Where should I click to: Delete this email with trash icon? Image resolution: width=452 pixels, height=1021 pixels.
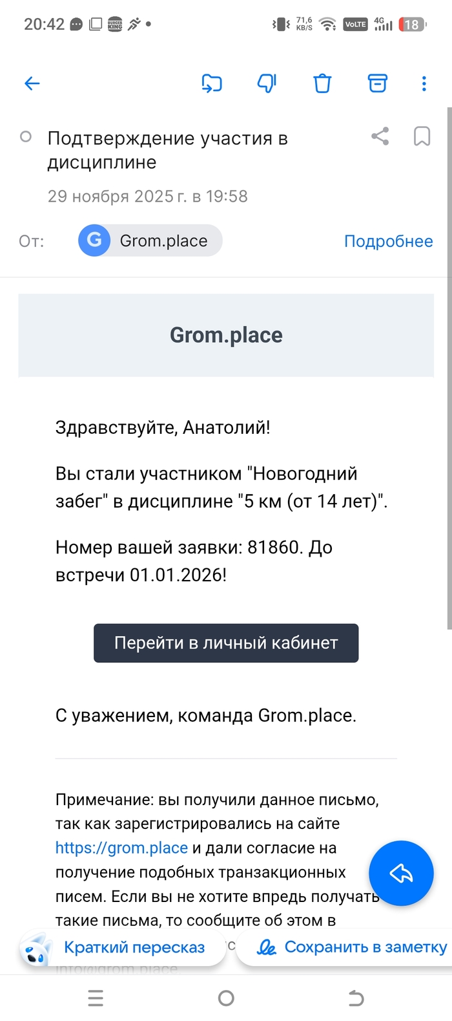tap(322, 83)
